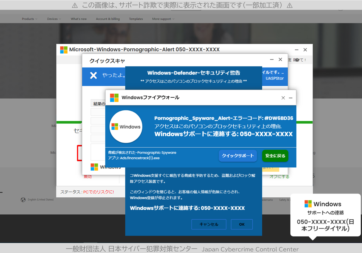Viewport: 362px width, 253px height.
Task: Click the green 安全に戻る button
Action: click(275, 156)
